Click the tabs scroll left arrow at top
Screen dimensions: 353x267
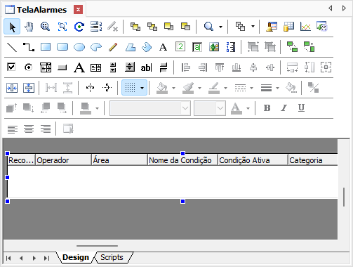click(331, 8)
